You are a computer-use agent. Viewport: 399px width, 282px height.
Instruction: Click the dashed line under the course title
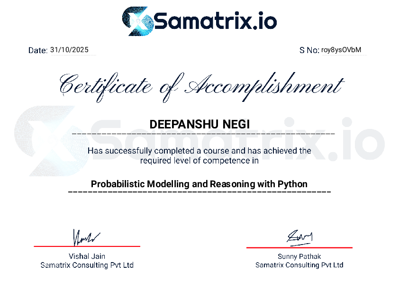click(x=199, y=192)
